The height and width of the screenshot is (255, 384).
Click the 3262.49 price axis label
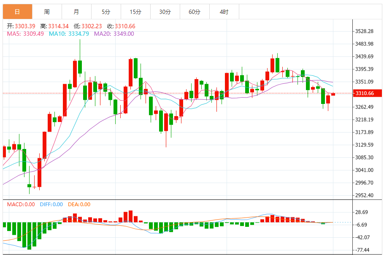click(365, 107)
